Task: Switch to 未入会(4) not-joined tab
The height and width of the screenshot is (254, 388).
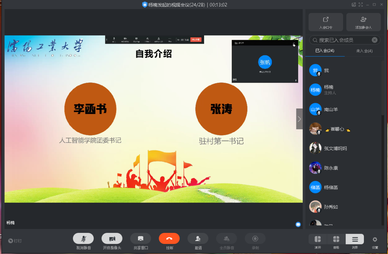Action: coord(364,51)
